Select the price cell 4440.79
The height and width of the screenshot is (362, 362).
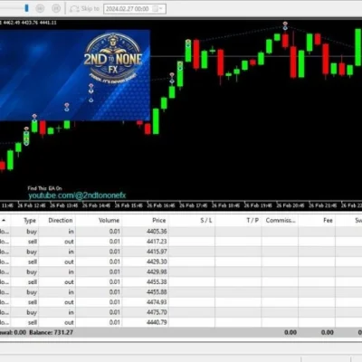click(157, 322)
